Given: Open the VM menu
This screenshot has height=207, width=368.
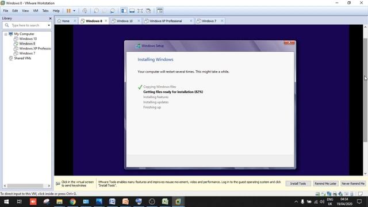Looking at the screenshot, I should [36, 11].
